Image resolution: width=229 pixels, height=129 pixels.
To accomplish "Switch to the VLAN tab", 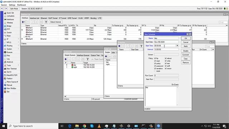I will (x=80, y=18).
